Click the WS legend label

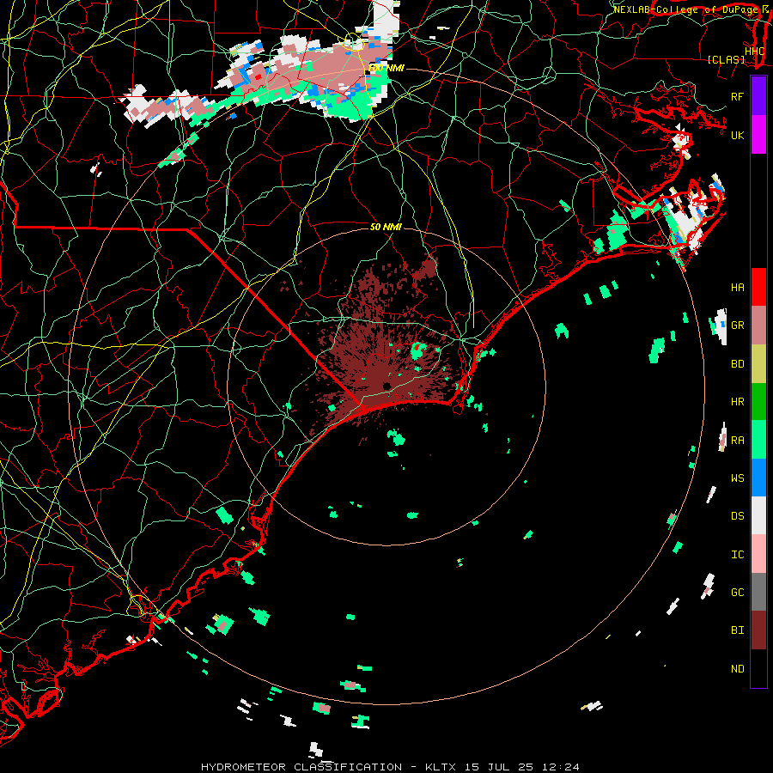pyautogui.click(x=737, y=478)
